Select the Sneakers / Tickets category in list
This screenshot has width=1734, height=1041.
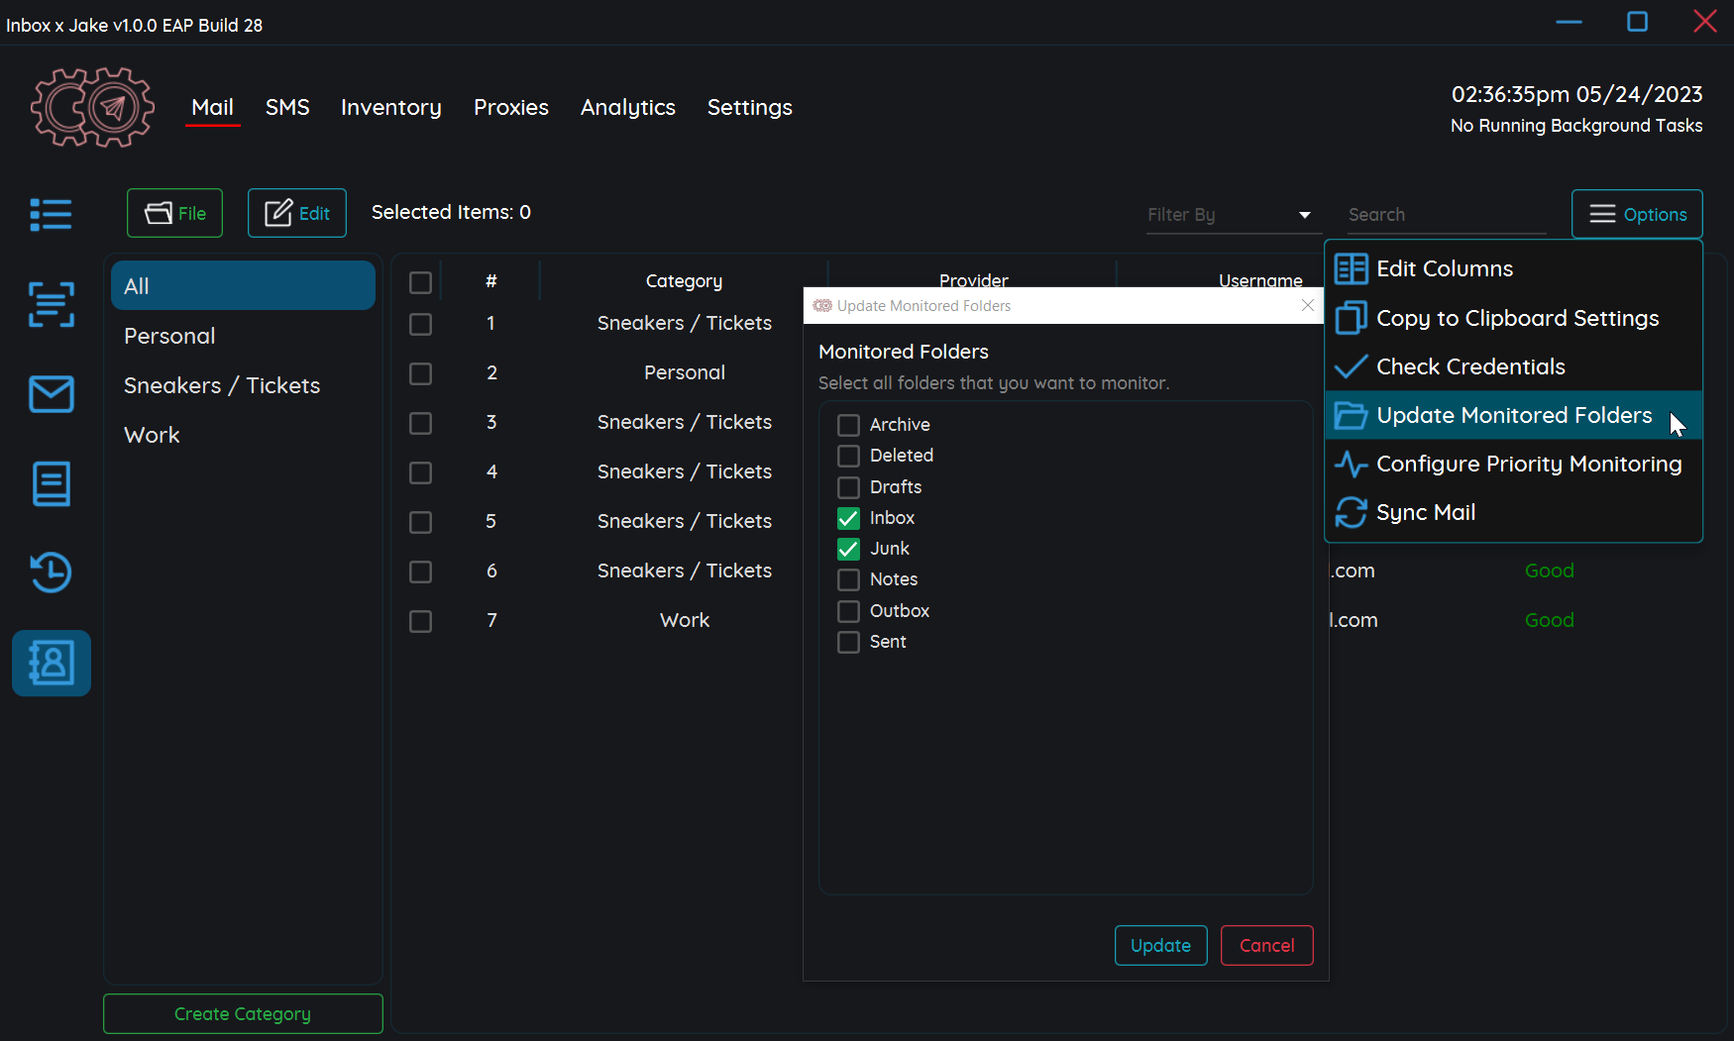tap(222, 385)
